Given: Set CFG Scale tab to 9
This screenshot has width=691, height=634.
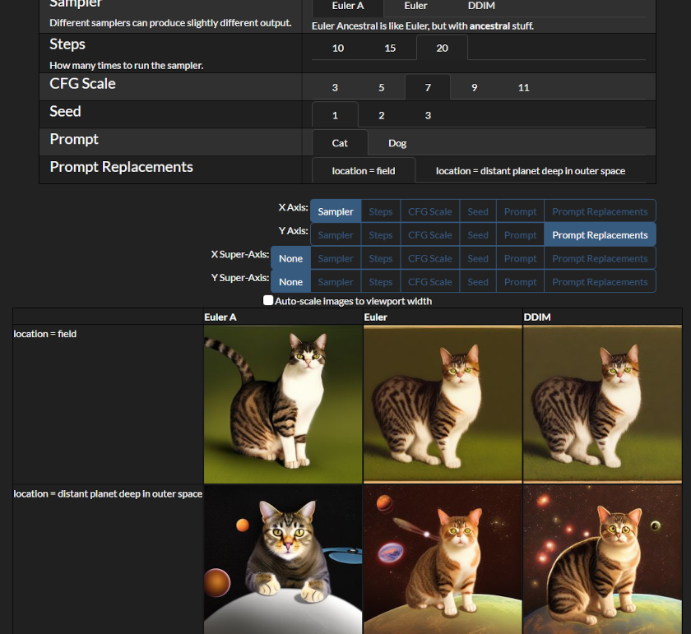Looking at the screenshot, I should (x=474, y=88).
